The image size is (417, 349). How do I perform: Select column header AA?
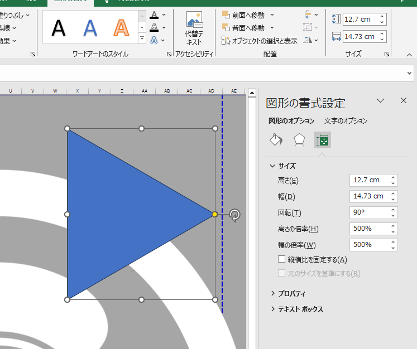tap(145, 91)
